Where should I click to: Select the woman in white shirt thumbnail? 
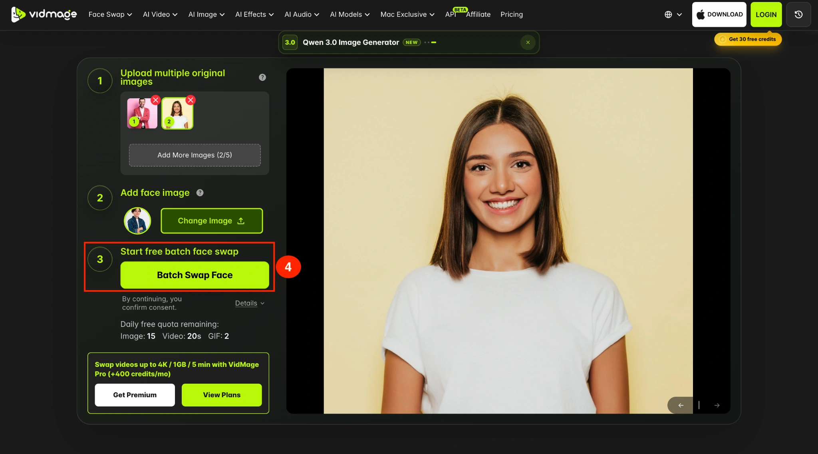[177, 113]
